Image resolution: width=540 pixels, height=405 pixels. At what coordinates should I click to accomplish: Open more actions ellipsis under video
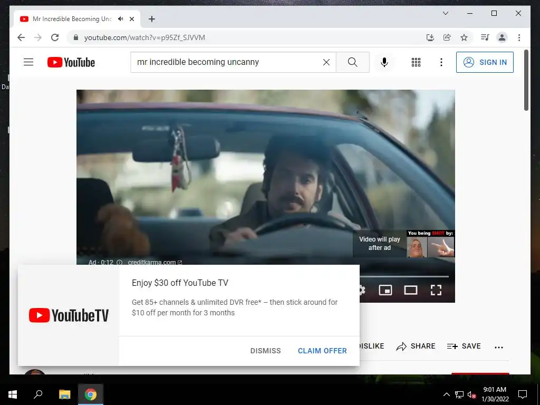click(x=499, y=347)
